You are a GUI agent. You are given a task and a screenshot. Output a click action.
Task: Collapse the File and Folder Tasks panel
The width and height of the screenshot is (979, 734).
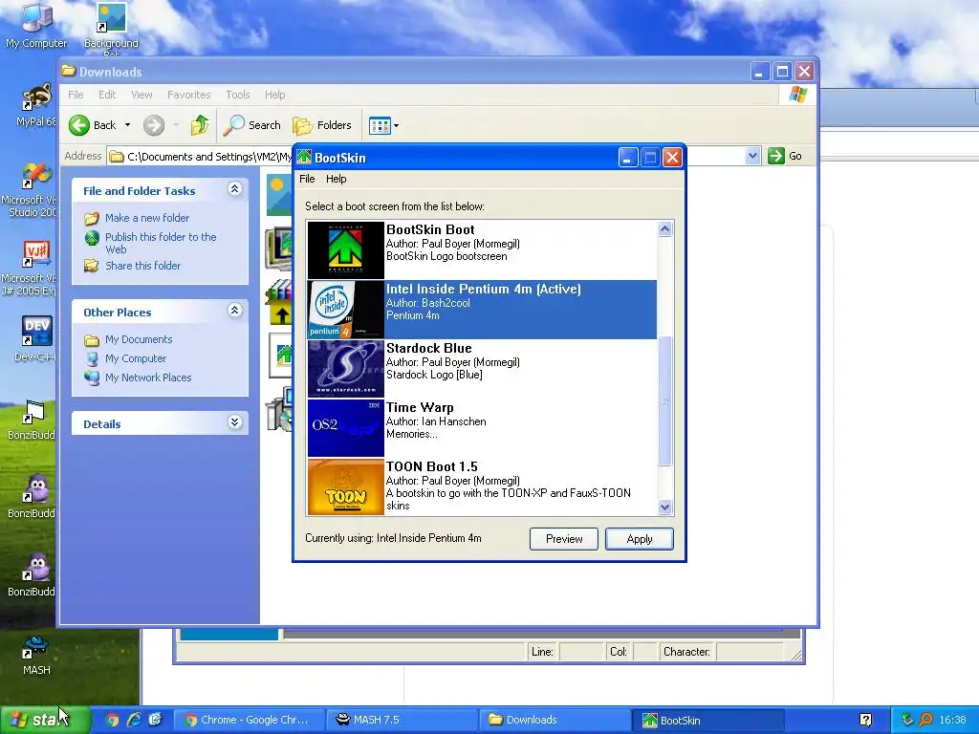(235, 189)
